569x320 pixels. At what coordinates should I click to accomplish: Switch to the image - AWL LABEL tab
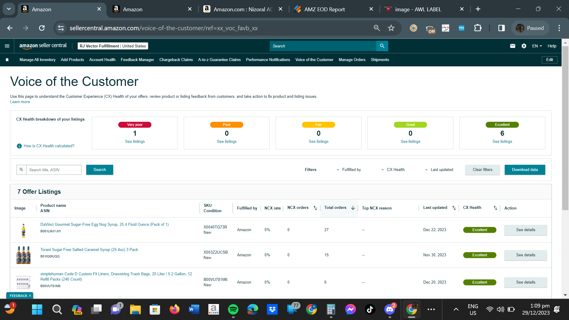click(x=424, y=9)
